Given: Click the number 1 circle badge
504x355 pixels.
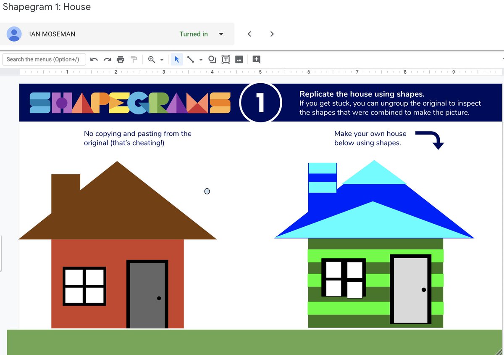Looking at the screenshot, I should [x=260, y=103].
